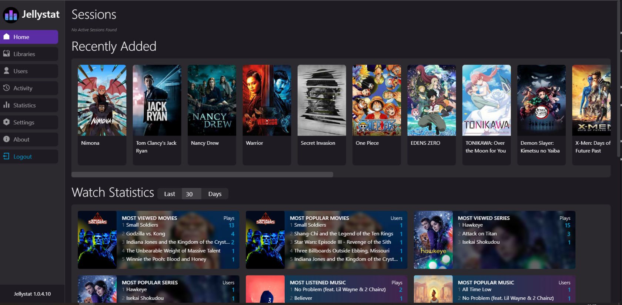Click the Recently Added horizontal scrollbar

coord(202,175)
